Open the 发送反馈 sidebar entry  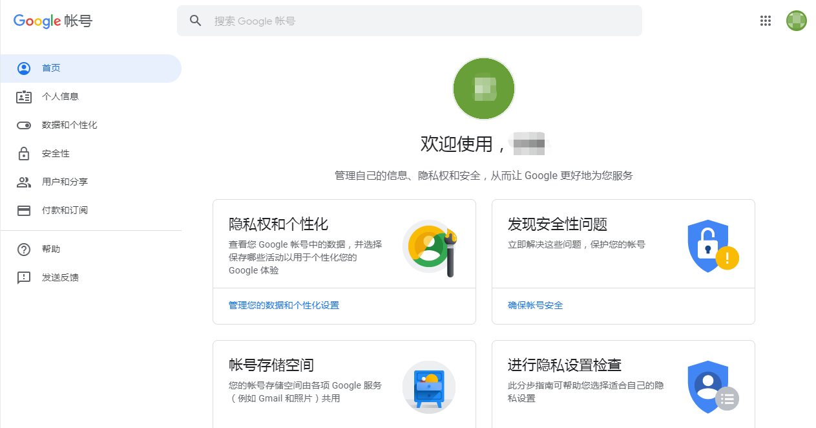[90, 277]
